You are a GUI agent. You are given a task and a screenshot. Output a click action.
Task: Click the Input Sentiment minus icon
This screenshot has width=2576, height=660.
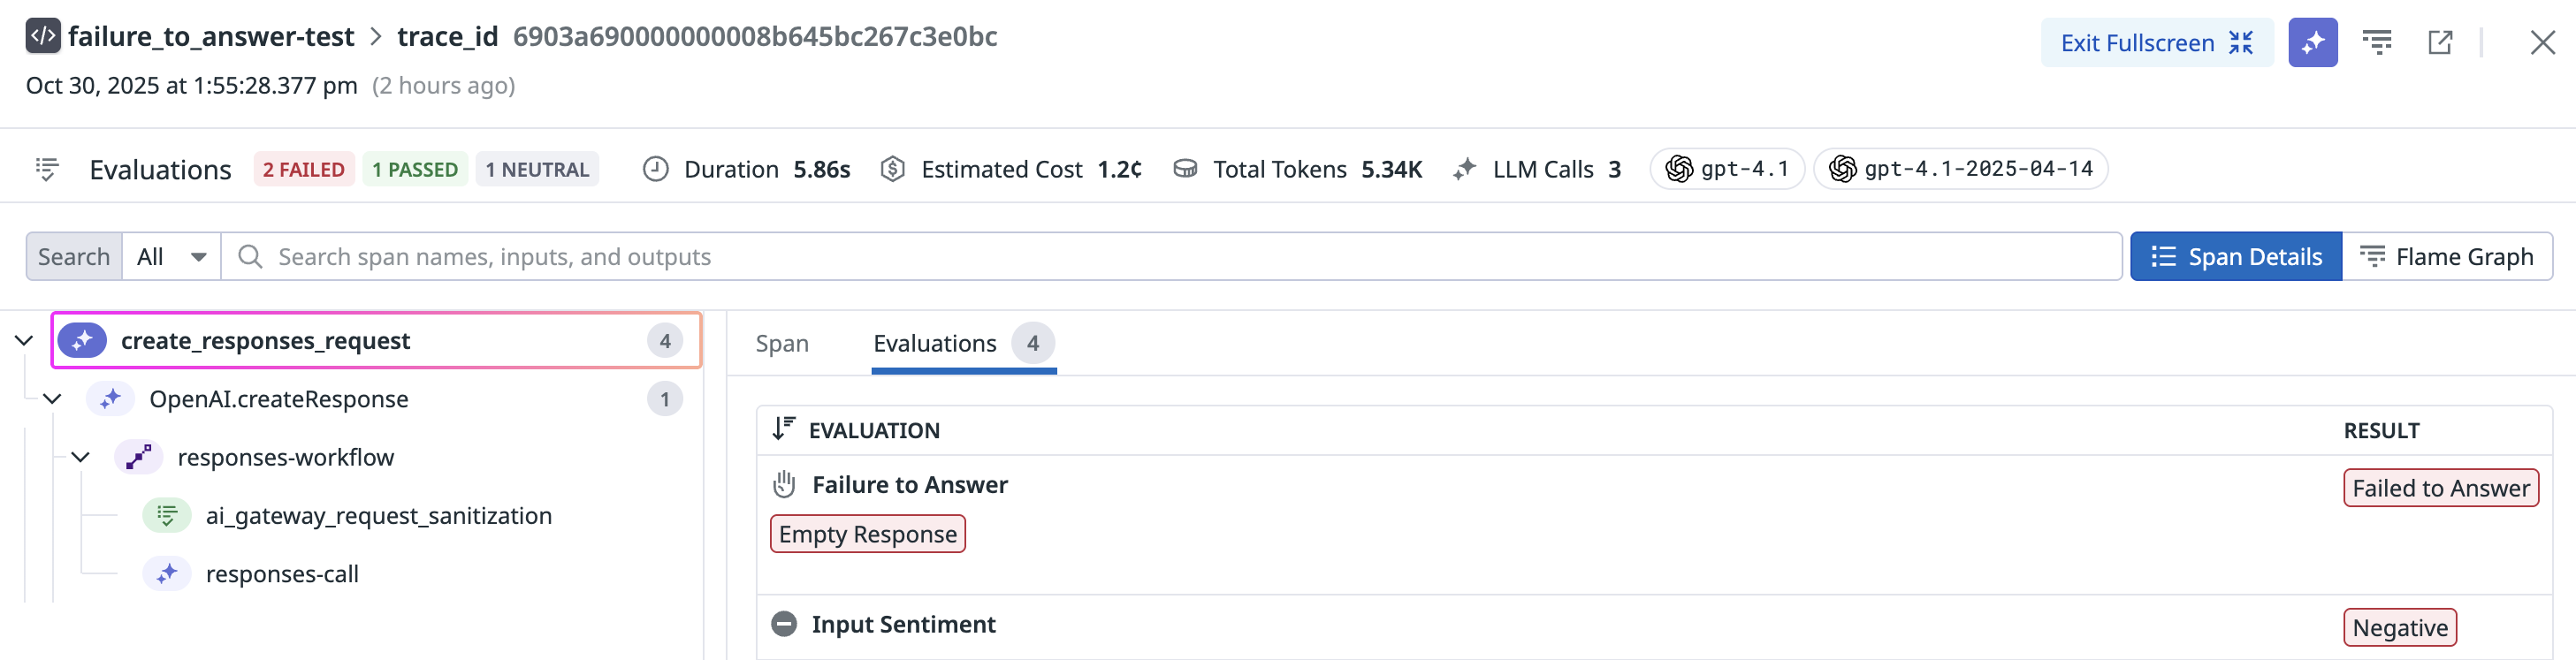click(784, 625)
